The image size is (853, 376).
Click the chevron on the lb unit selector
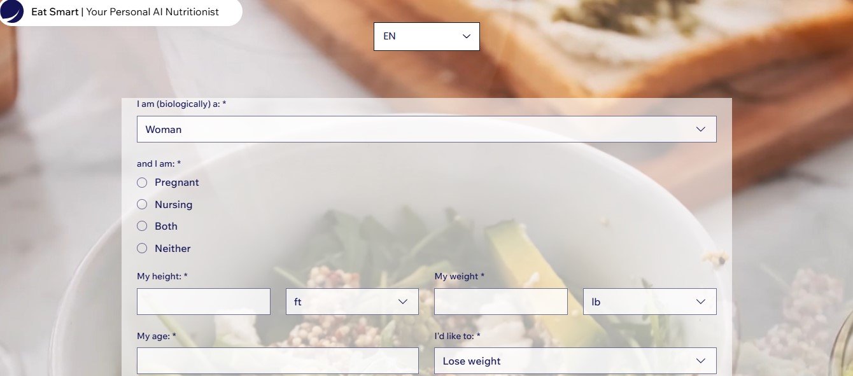(701, 302)
